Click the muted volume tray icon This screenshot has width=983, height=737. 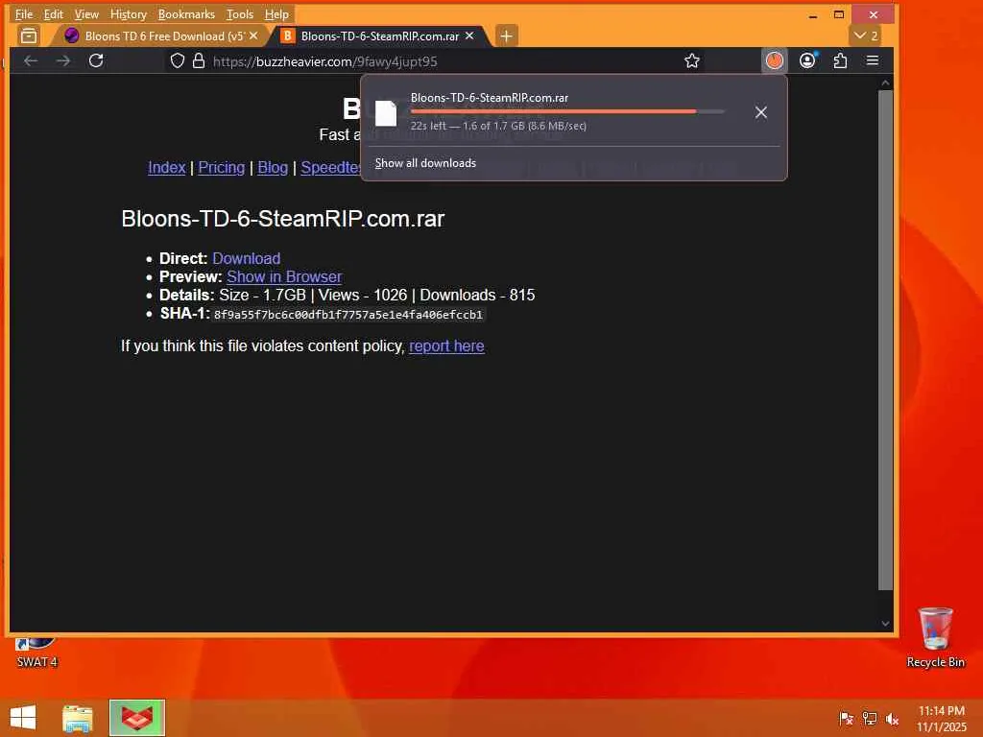click(892, 718)
